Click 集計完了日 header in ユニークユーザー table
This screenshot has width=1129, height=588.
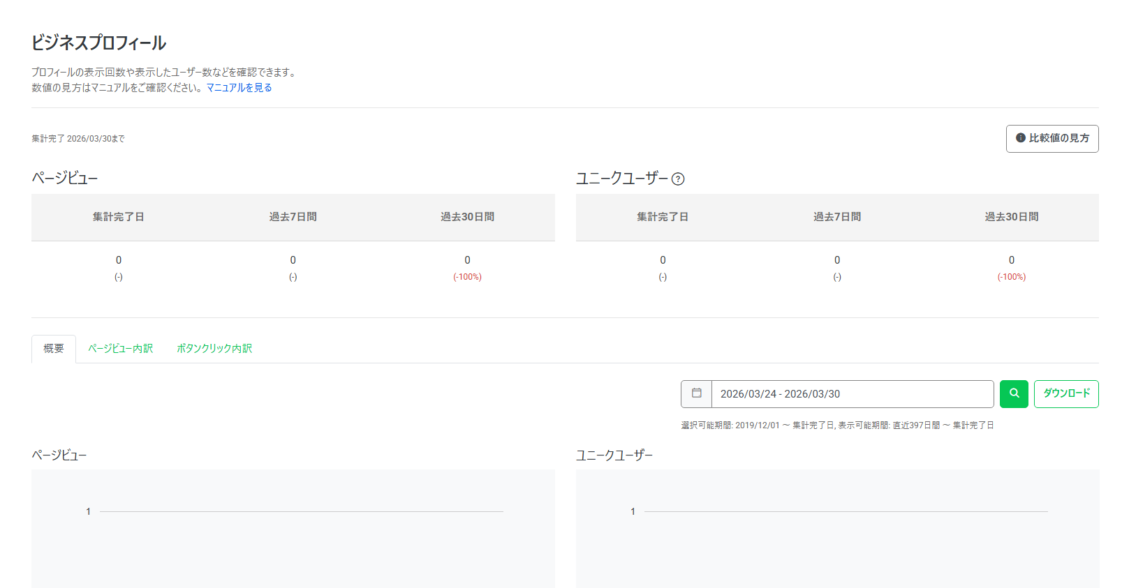pyautogui.click(x=663, y=217)
